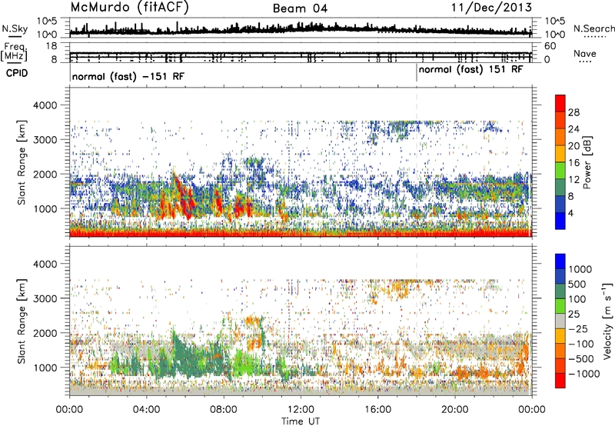Click the -100 tick on Velocity colorbar
Image resolution: width=615 pixels, height=426 pixels.
581,344
